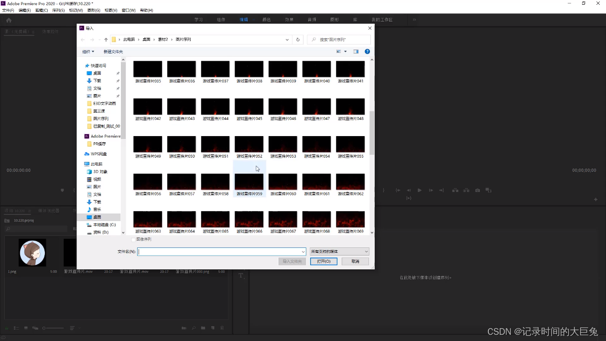Viewport: 606px width, 341px height.
Task: Click the search box 搜索"图片序列"
Action: point(339,40)
